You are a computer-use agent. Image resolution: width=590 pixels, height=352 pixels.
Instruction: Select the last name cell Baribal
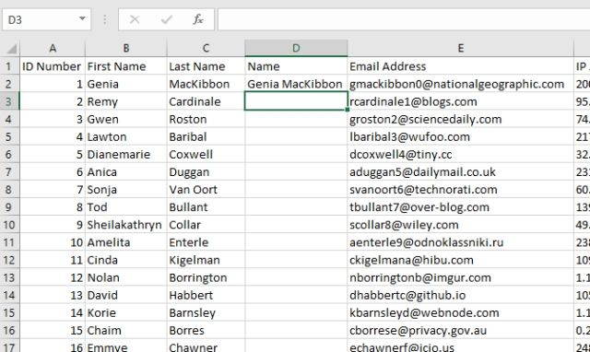pyautogui.click(x=206, y=137)
